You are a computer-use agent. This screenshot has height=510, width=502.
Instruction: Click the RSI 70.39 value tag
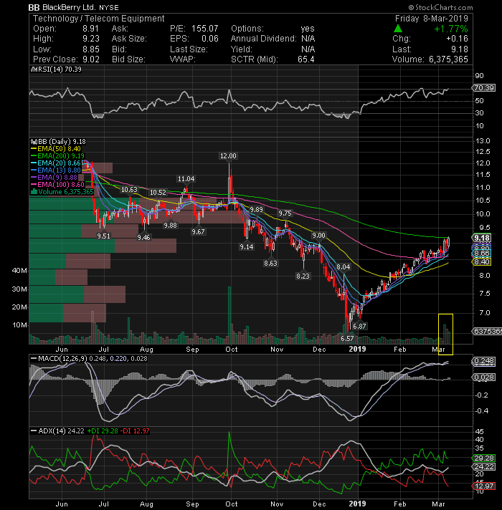coord(484,88)
